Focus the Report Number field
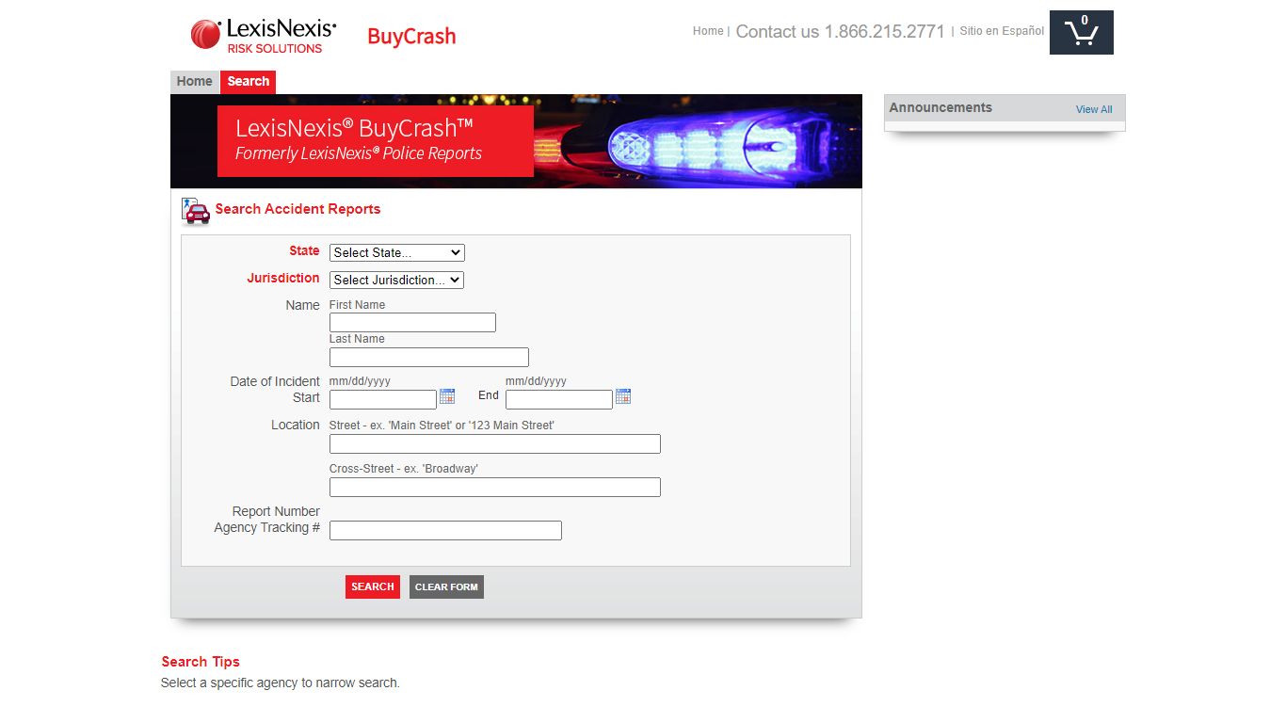The image size is (1286, 723). click(x=445, y=531)
